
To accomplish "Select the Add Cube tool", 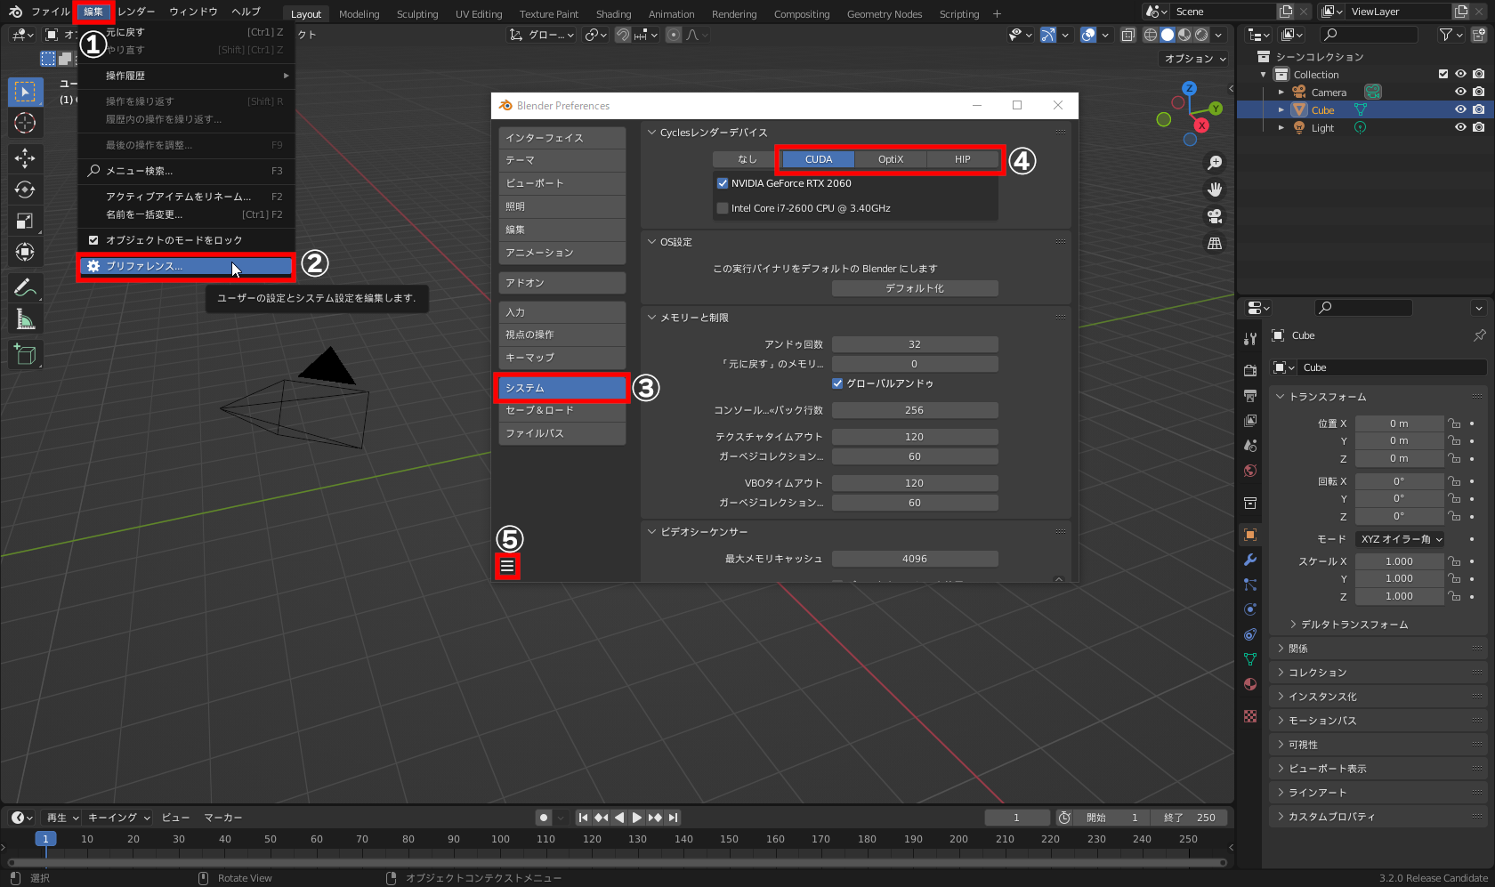I will click(25, 354).
